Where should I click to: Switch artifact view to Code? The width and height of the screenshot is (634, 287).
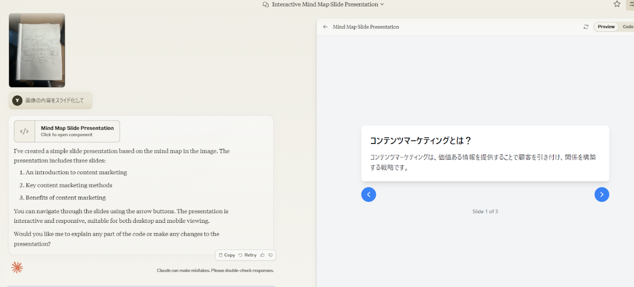tap(627, 27)
